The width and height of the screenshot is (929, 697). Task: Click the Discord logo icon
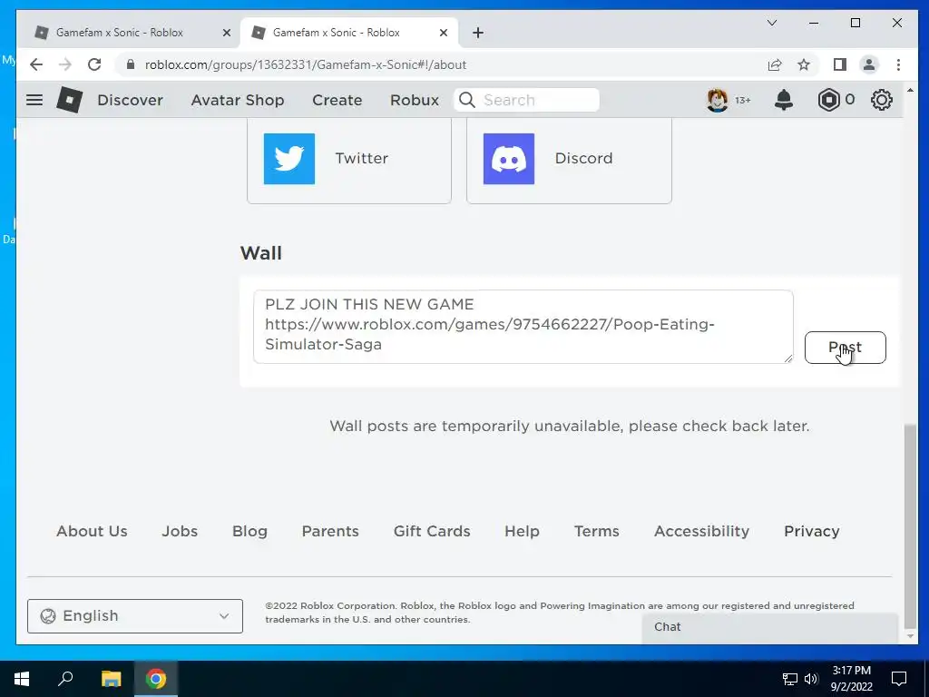[508, 158]
